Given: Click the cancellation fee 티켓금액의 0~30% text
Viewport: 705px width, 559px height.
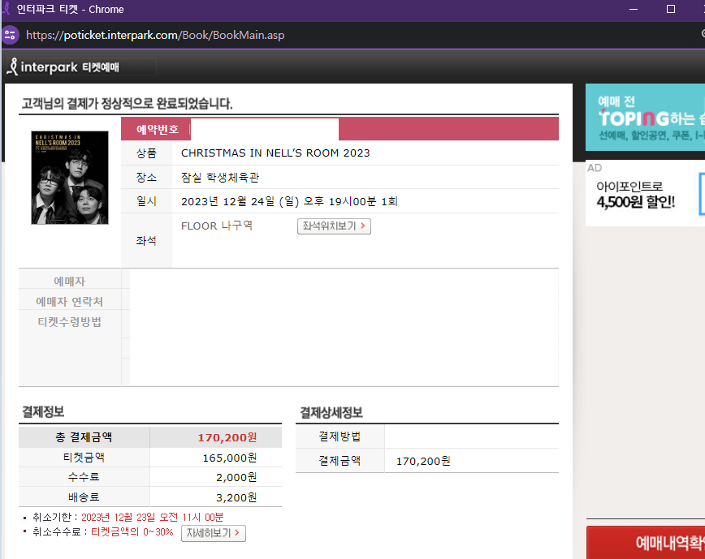Looking at the screenshot, I should tap(132, 532).
